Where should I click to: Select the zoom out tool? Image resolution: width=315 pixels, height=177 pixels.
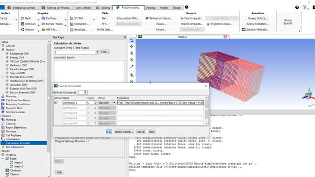click(x=132, y=59)
